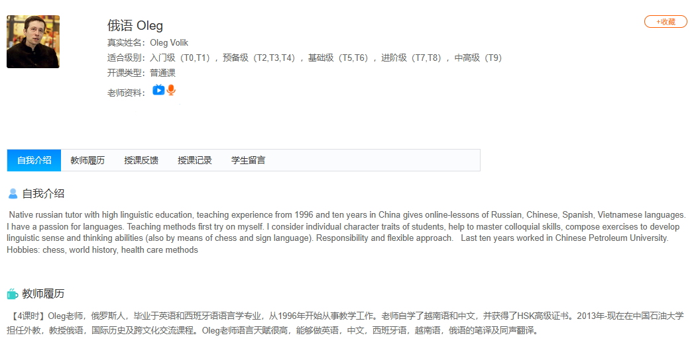Play the teacher's intro video icon

tap(158, 90)
